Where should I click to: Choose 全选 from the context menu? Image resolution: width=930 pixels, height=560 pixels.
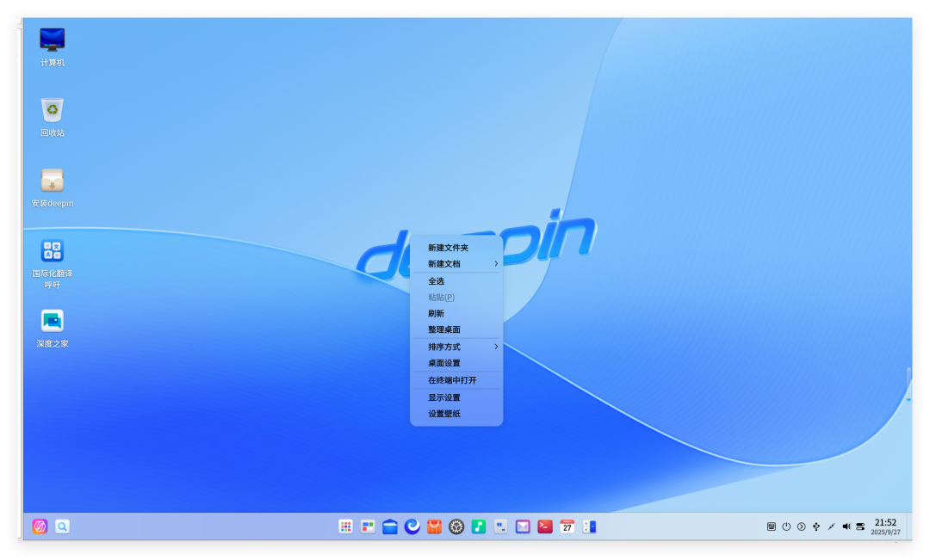pos(456,281)
